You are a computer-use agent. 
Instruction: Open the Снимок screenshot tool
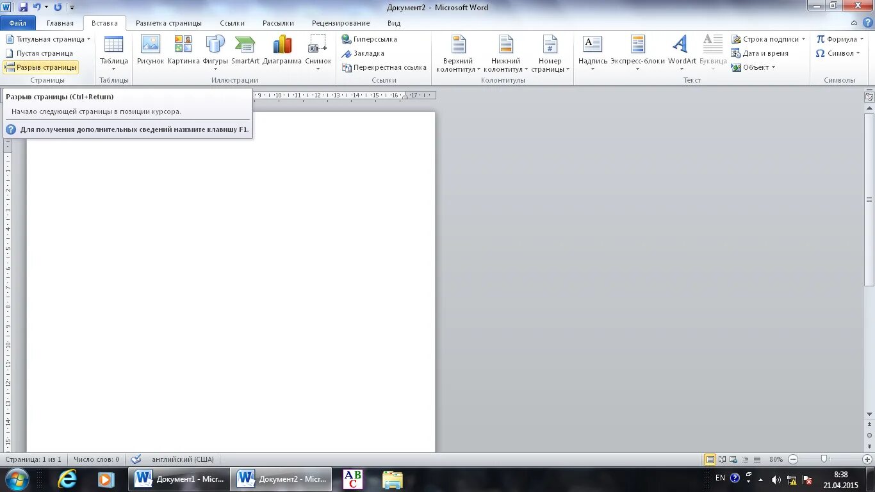pos(318,53)
